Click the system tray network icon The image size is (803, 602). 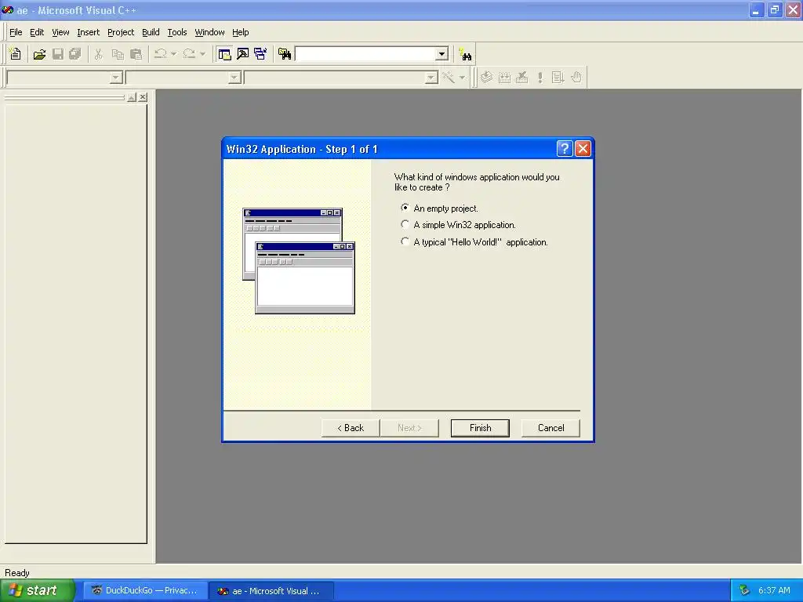(x=744, y=590)
